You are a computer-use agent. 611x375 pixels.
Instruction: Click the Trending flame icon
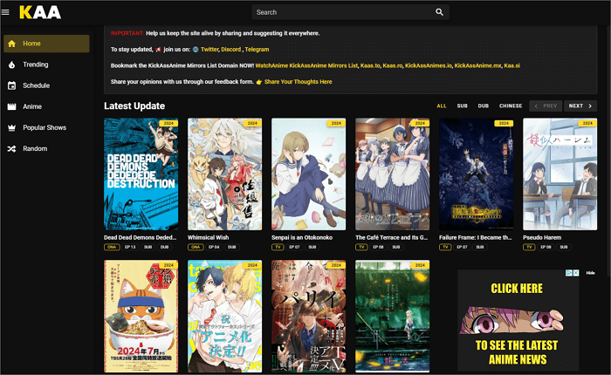click(x=11, y=65)
